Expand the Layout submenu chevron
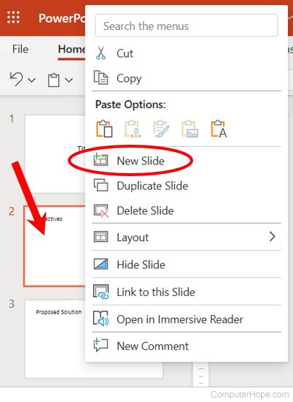The height and width of the screenshot is (402, 293). click(273, 236)
